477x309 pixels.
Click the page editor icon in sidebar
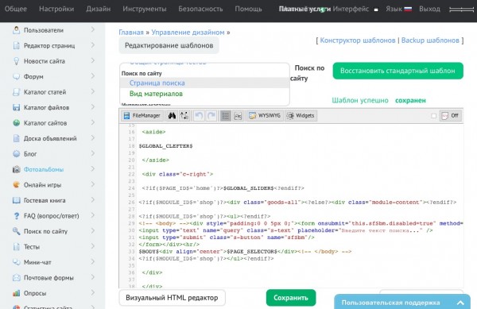pos(17,45)
